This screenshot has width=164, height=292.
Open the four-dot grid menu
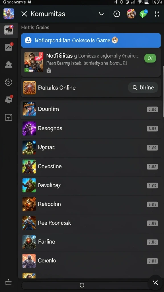click(157, 14)
